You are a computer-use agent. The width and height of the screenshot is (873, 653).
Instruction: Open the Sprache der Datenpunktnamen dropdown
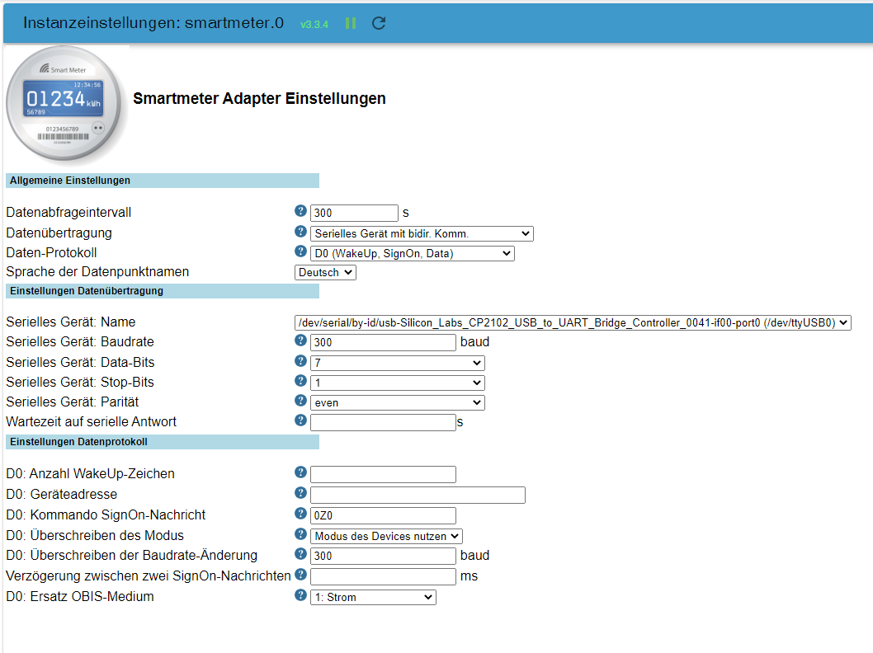(325, 273)
